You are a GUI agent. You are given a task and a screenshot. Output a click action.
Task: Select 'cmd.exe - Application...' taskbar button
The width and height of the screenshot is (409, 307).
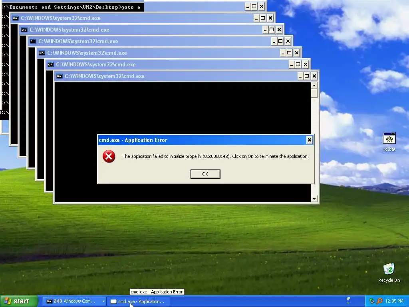pos(139,301)
